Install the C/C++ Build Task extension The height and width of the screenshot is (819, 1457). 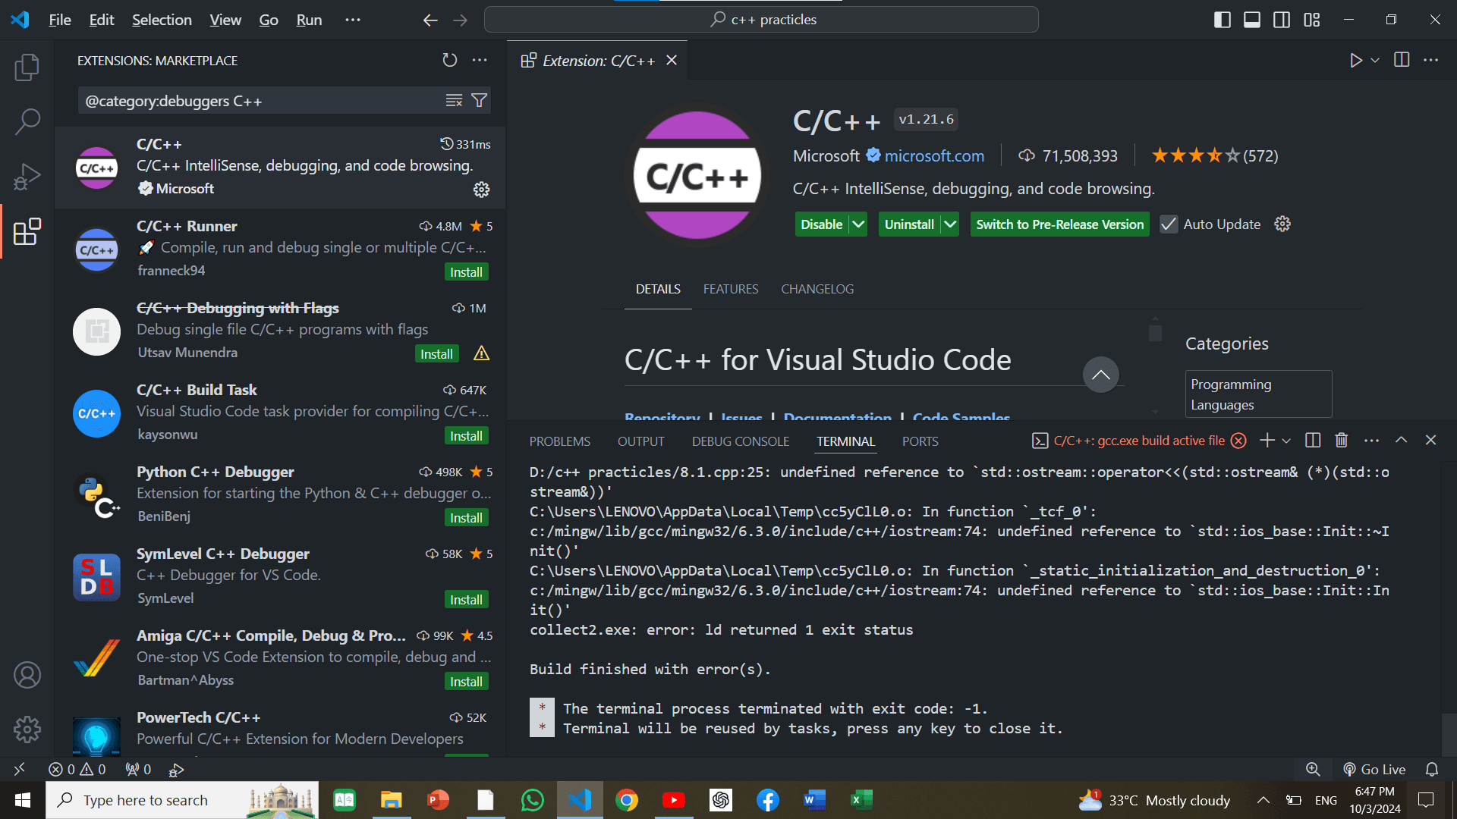(x=466, y=436)
